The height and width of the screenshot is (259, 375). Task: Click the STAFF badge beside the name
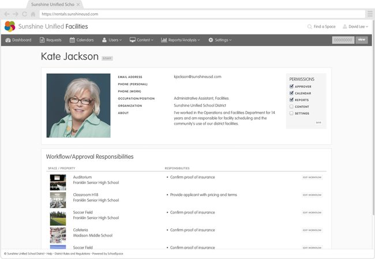point(107,58)
